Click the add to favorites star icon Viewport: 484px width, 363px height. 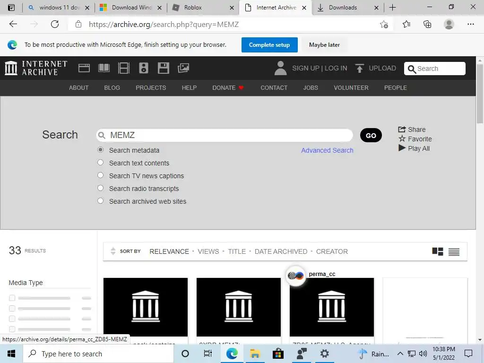click(x=384, y=25)
